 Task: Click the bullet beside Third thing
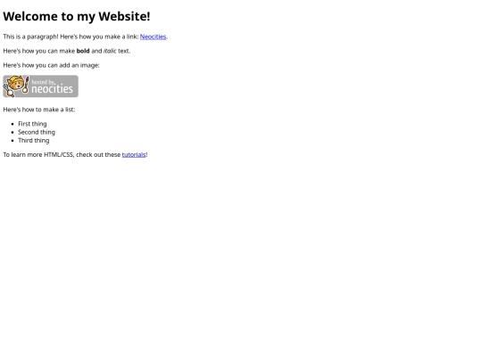pos(12,141)
